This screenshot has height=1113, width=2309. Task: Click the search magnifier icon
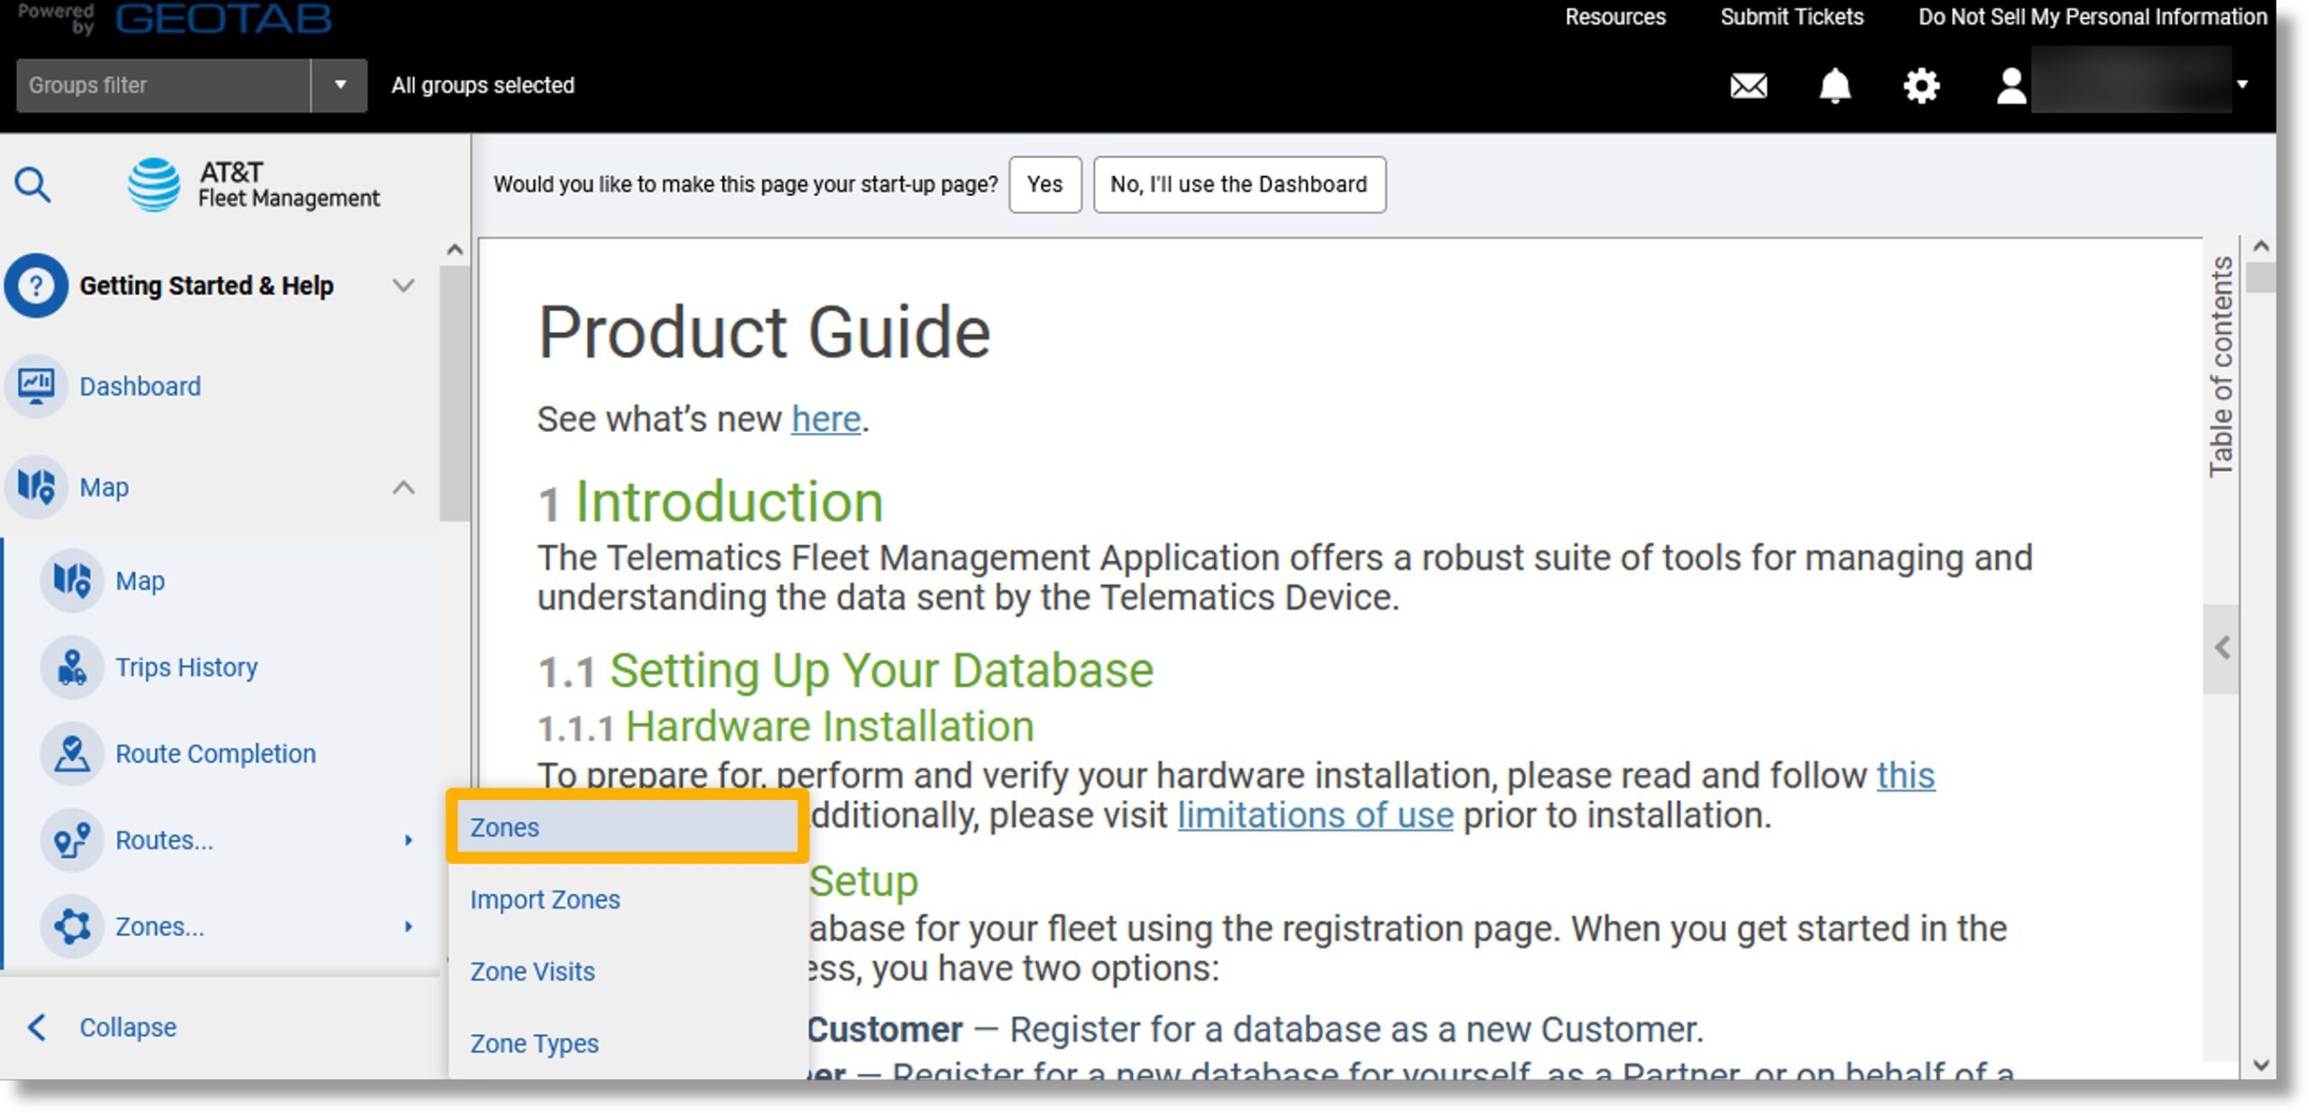tap(32, 185)
